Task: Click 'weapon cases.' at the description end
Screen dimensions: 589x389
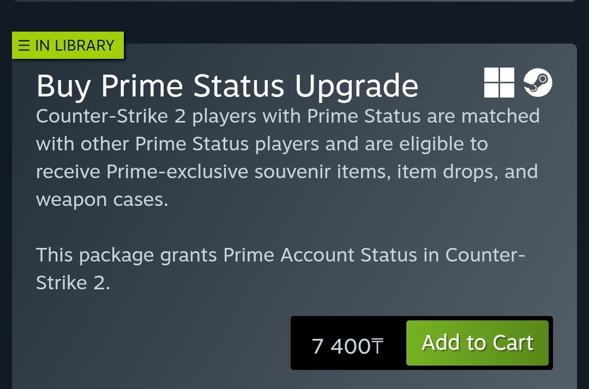Action: (102, 200)
